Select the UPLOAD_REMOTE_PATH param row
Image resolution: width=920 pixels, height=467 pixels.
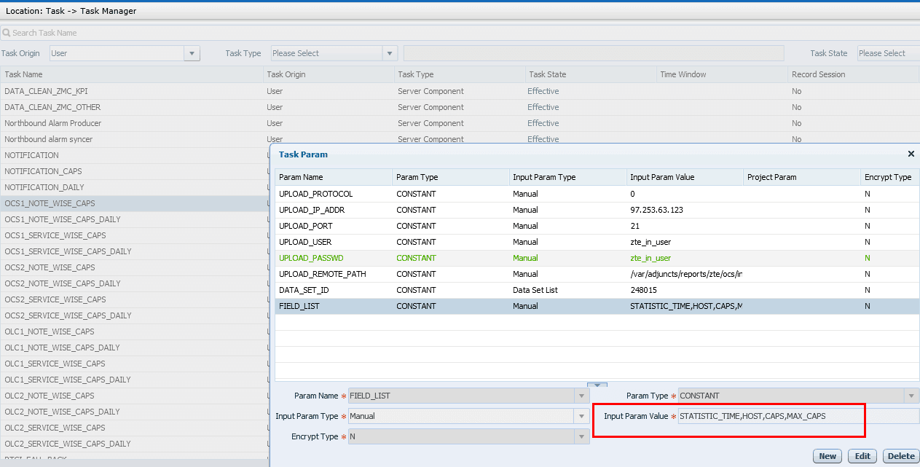597,274
